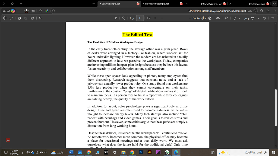This screenshot has height=156, width=278.
Task: Close the Editing Sample.pdf tab
Action: (x=100, y=4)
